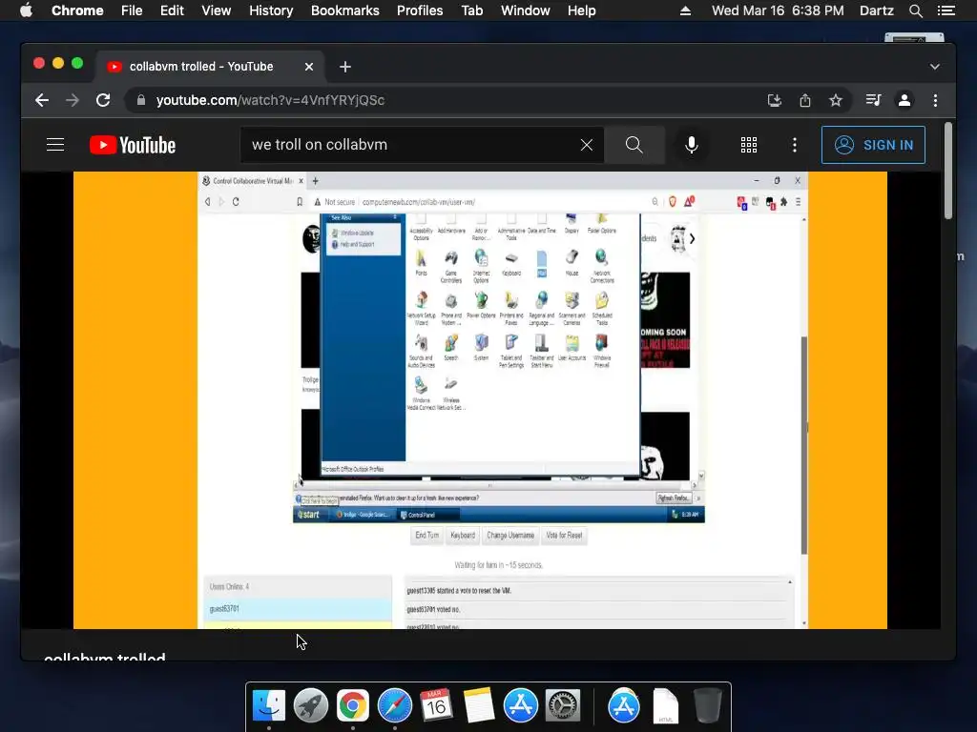Open YouTube settings three-dot menu

coord(795,145)
